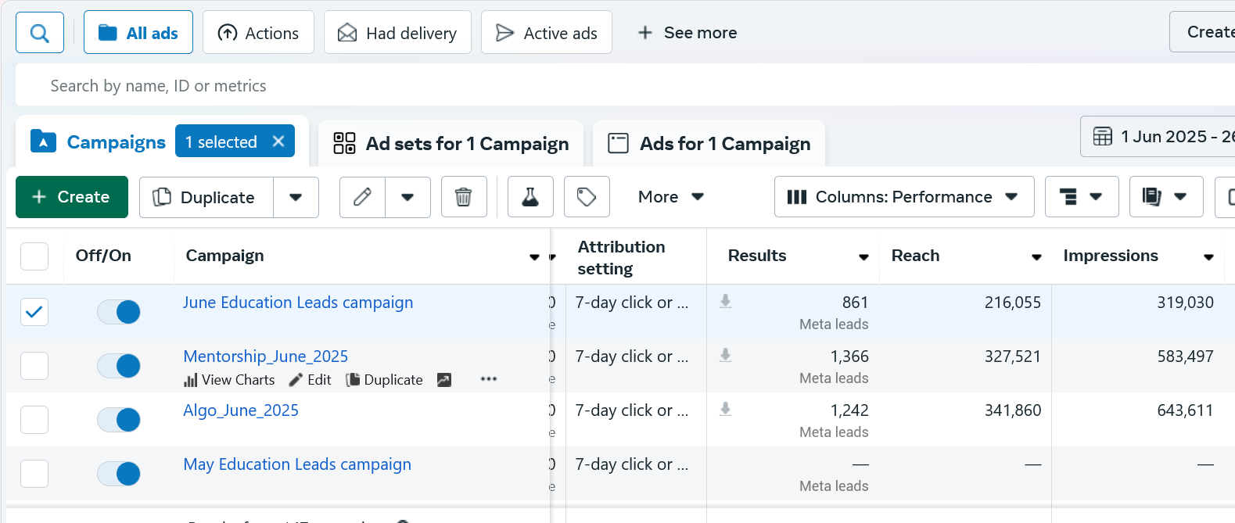The image size is (1235, 523).
Task: Expand Campaign column header dropdown arrow
Action: click(x=534, y=257)
